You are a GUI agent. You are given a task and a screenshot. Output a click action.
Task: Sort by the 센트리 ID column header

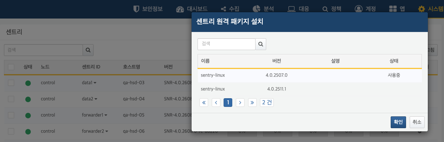(91, 67)
